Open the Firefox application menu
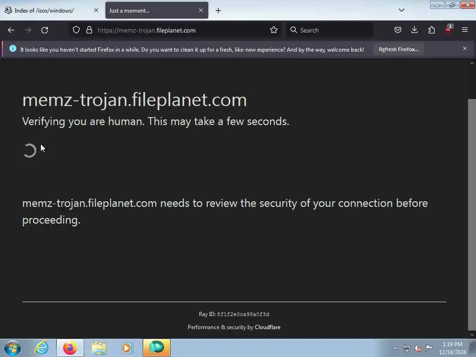The image size is (476, 357). coord(465,30)
